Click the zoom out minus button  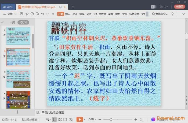[x=100, y=120]
